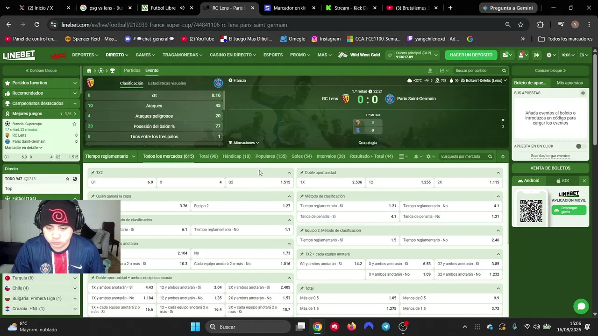This screenshot has height=336, width=598.
Task: Switch to Partidos tab
Action: pyautogui.click(x=132, y=70)
